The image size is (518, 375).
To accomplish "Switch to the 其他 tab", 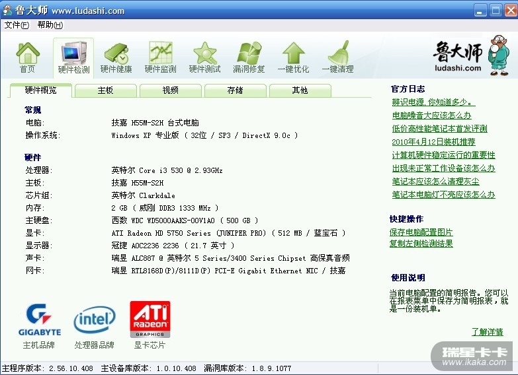I will pyautogui.click(x=300, y=90).
